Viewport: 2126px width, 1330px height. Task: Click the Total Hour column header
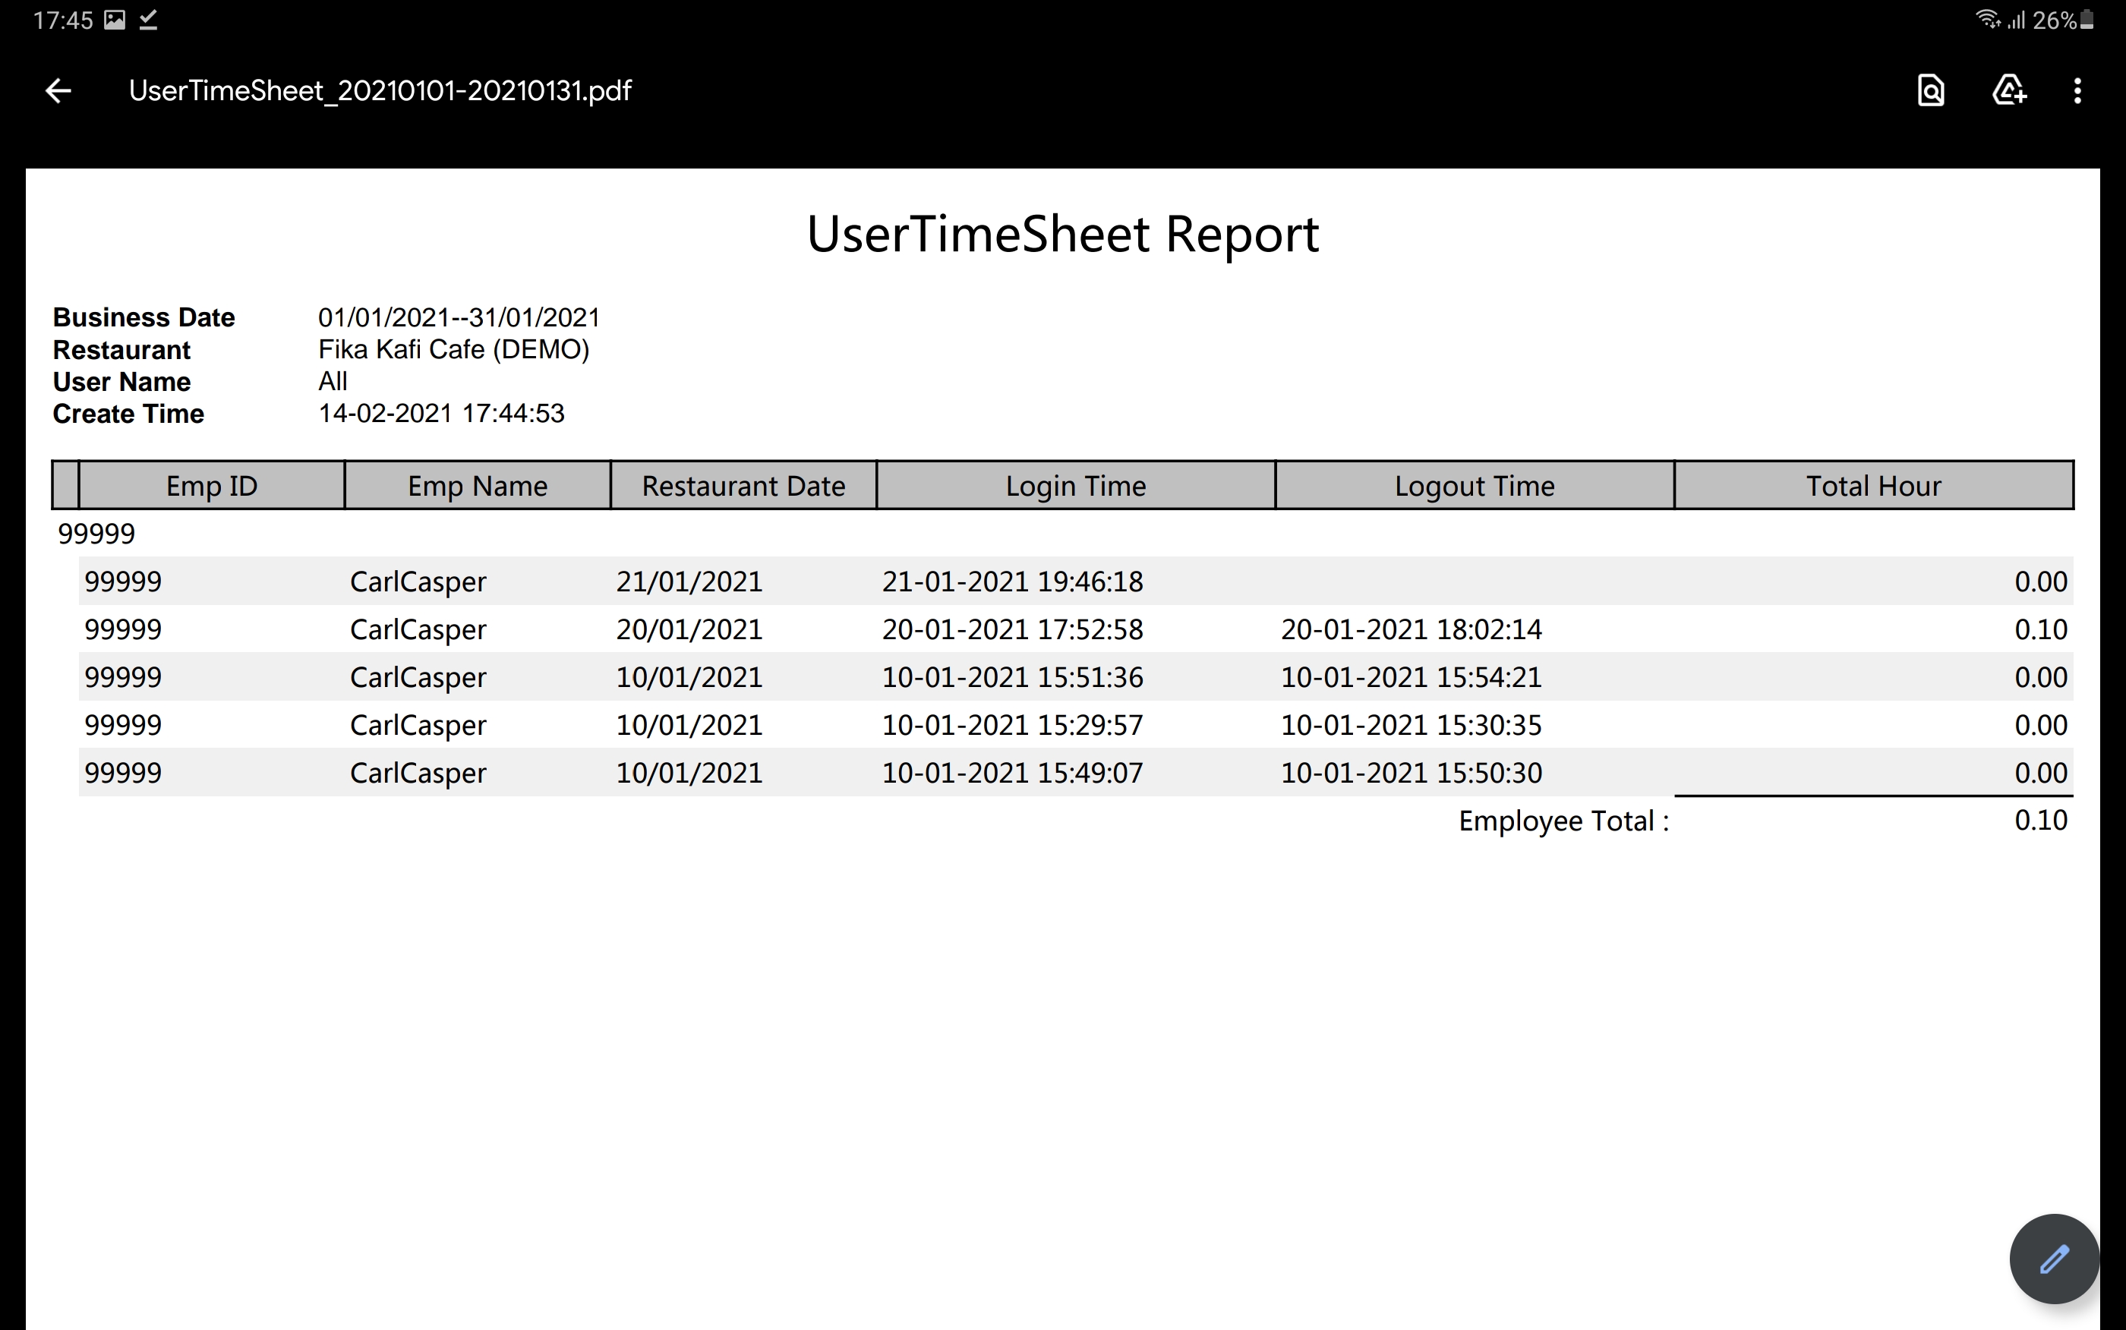(1872, 486)
